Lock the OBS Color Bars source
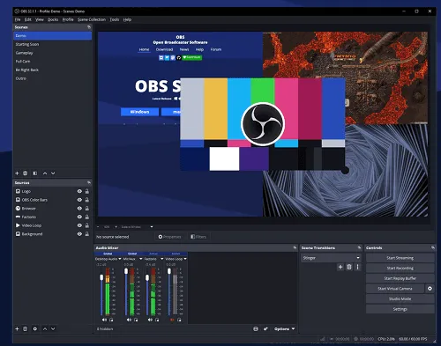The width and height of the screenshot is (441, 346). click(87, 200)
